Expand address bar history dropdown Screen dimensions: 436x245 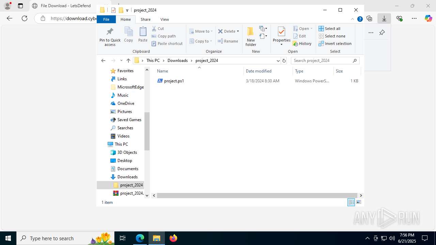278,61
